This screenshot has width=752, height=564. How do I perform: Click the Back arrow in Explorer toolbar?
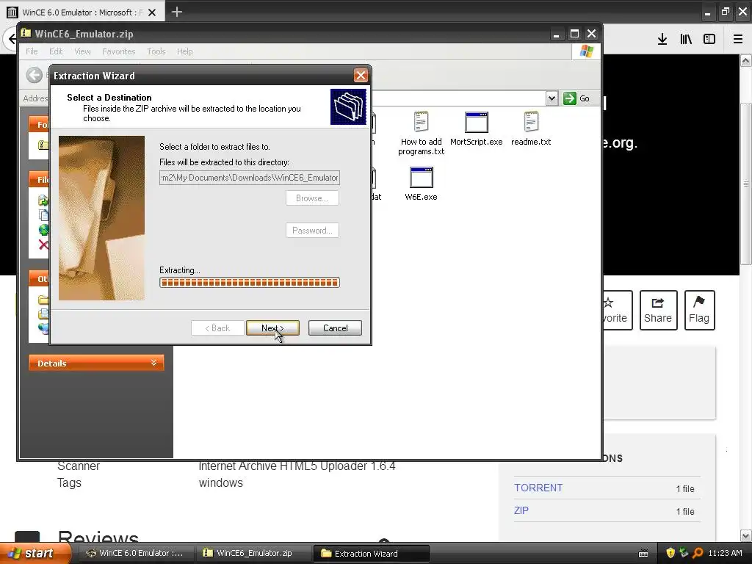[34, 75]
